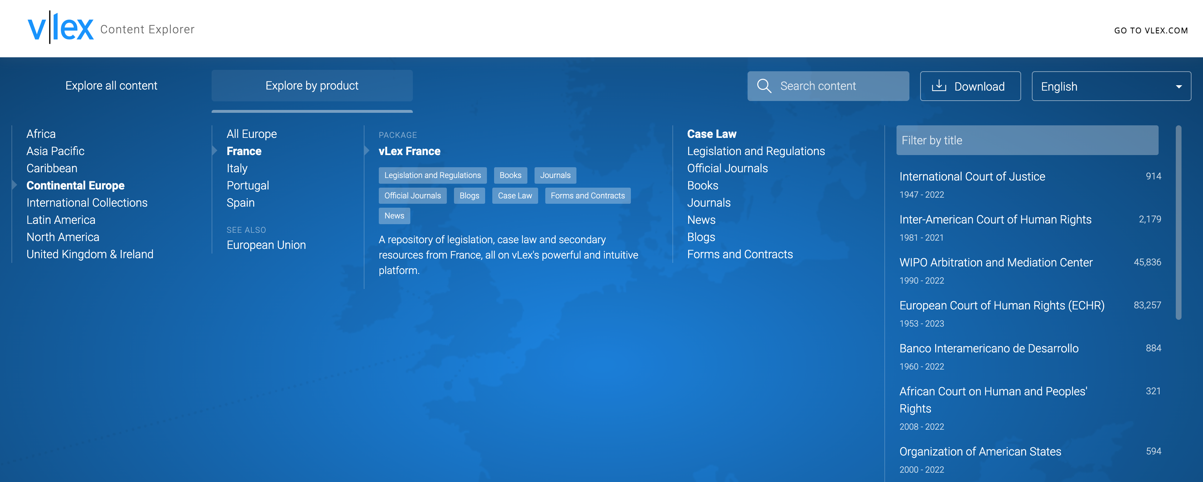1203x482 pixels.
Task: Select the vLex France package
Action: coord(410,151)
